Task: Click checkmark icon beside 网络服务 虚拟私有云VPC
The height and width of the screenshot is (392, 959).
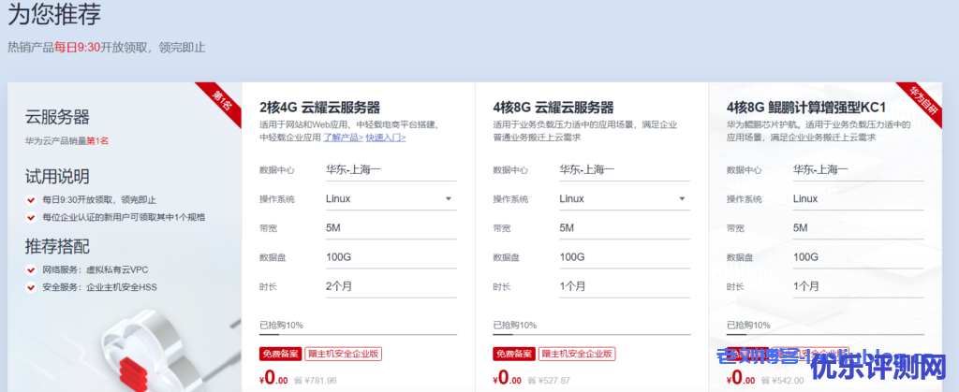Action: 32,269
